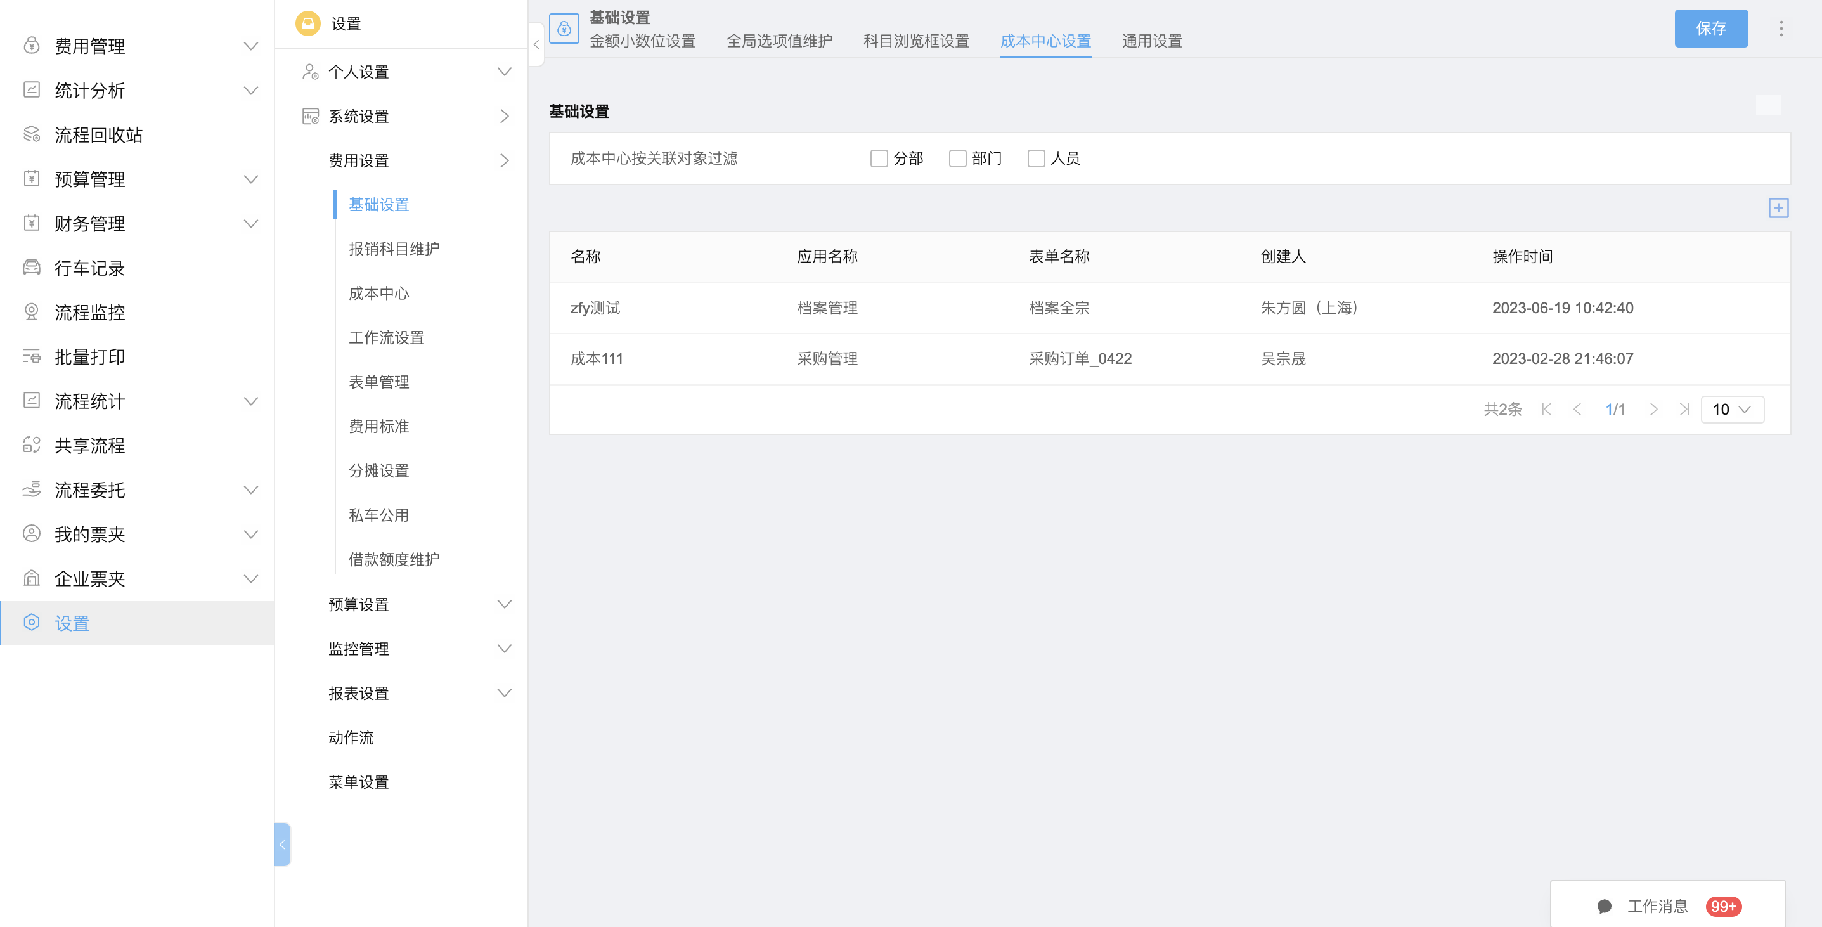Jump to the last page
The image size is (1822, 927).
coord(1684,409)
